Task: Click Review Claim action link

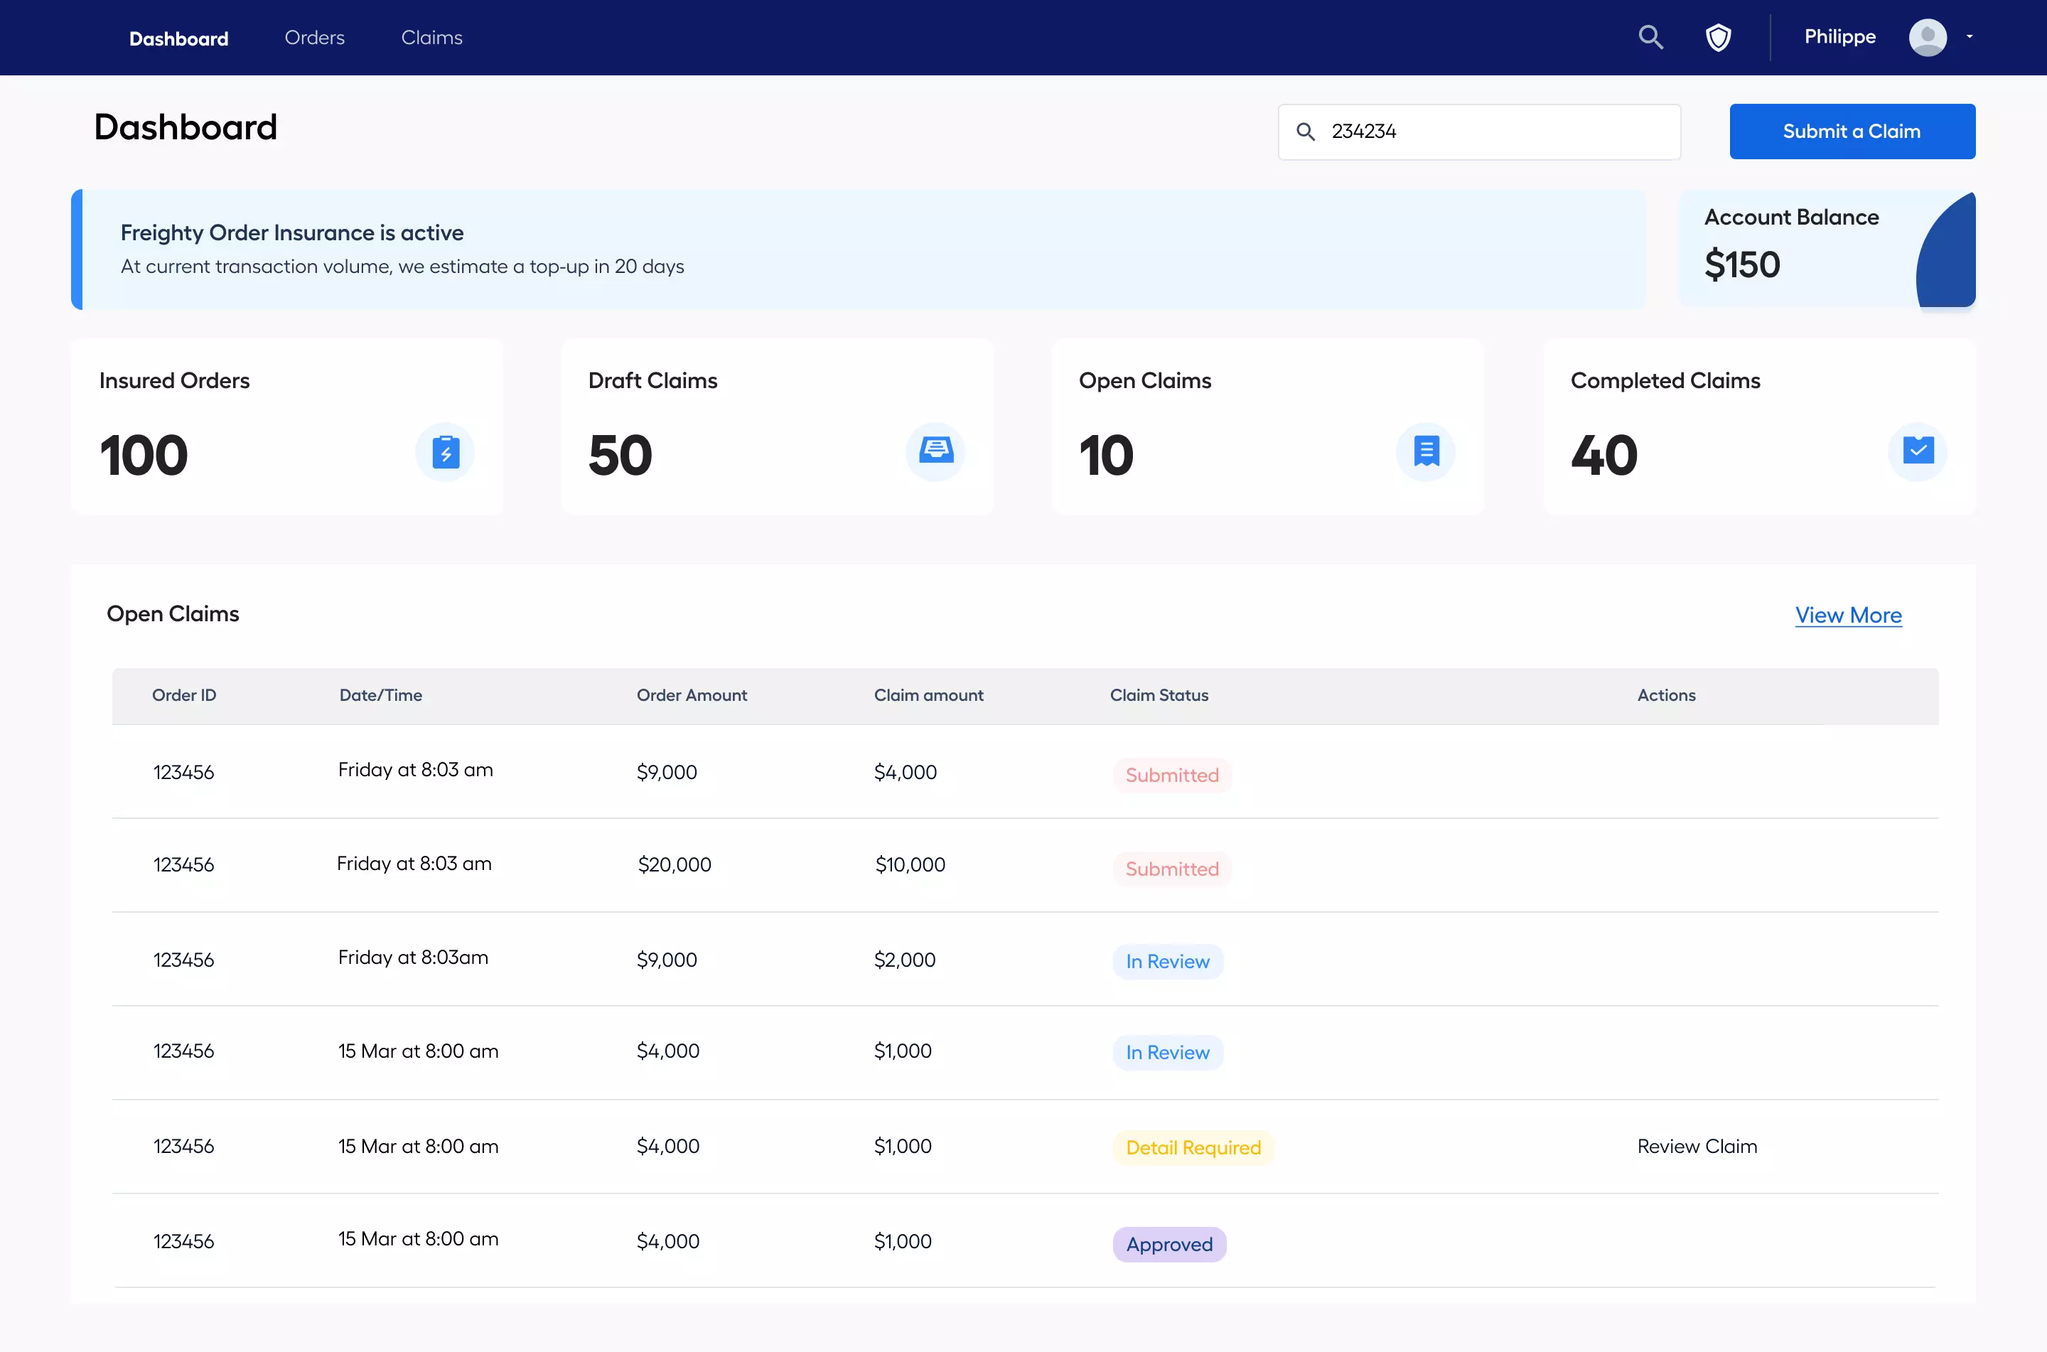Action: click(1696, 1146)
